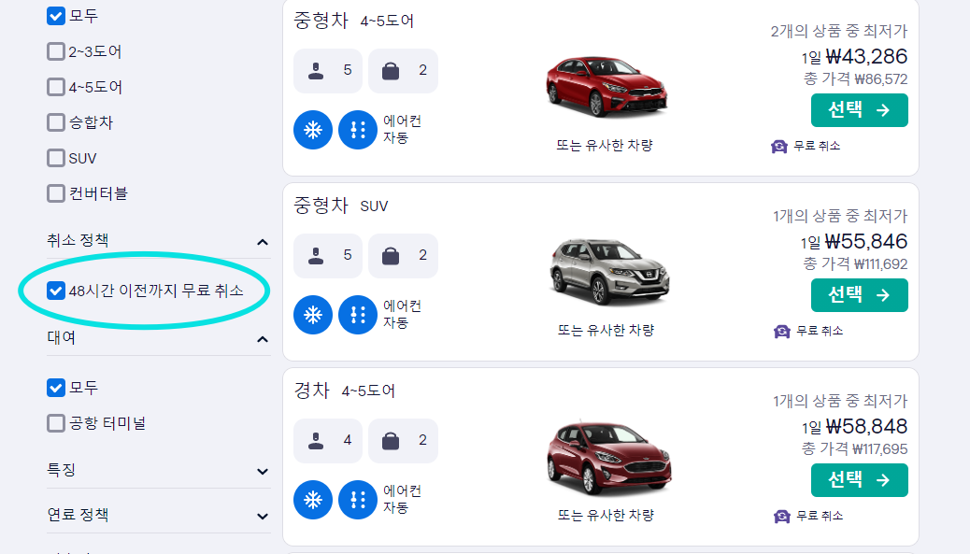Click the snowflake icon on the first 중형차 card
The image size is (970, 554).
pyautogui.click(x=312, y=130)
